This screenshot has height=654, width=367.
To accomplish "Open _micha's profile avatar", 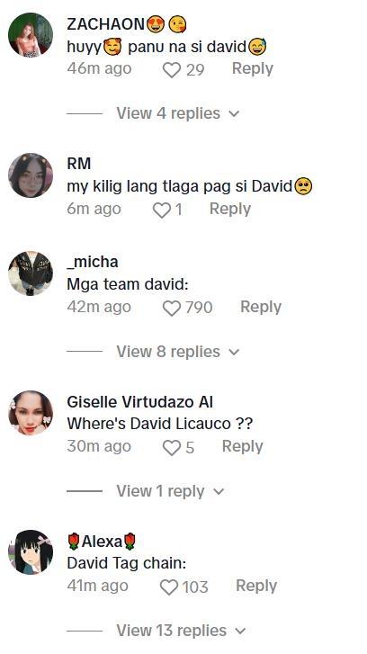I will click(x=31, y=273).
